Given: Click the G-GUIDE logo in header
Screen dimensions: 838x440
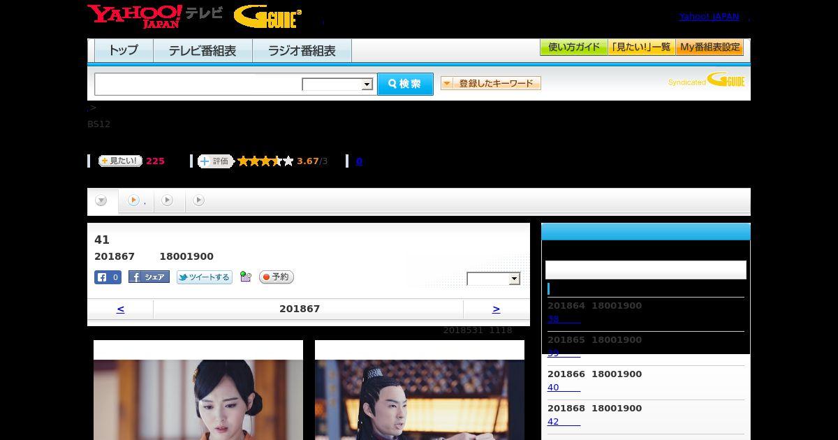Looking at the screenshot, I should click(x=267, y=17).
